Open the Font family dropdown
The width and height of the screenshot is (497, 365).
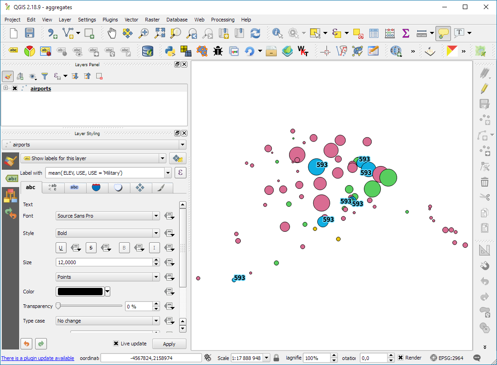tap(108, 216)
